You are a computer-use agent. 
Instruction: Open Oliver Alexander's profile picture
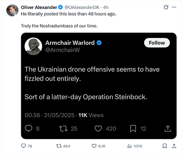12,10
